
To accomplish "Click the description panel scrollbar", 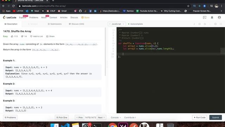I will [x=105, y=52].
